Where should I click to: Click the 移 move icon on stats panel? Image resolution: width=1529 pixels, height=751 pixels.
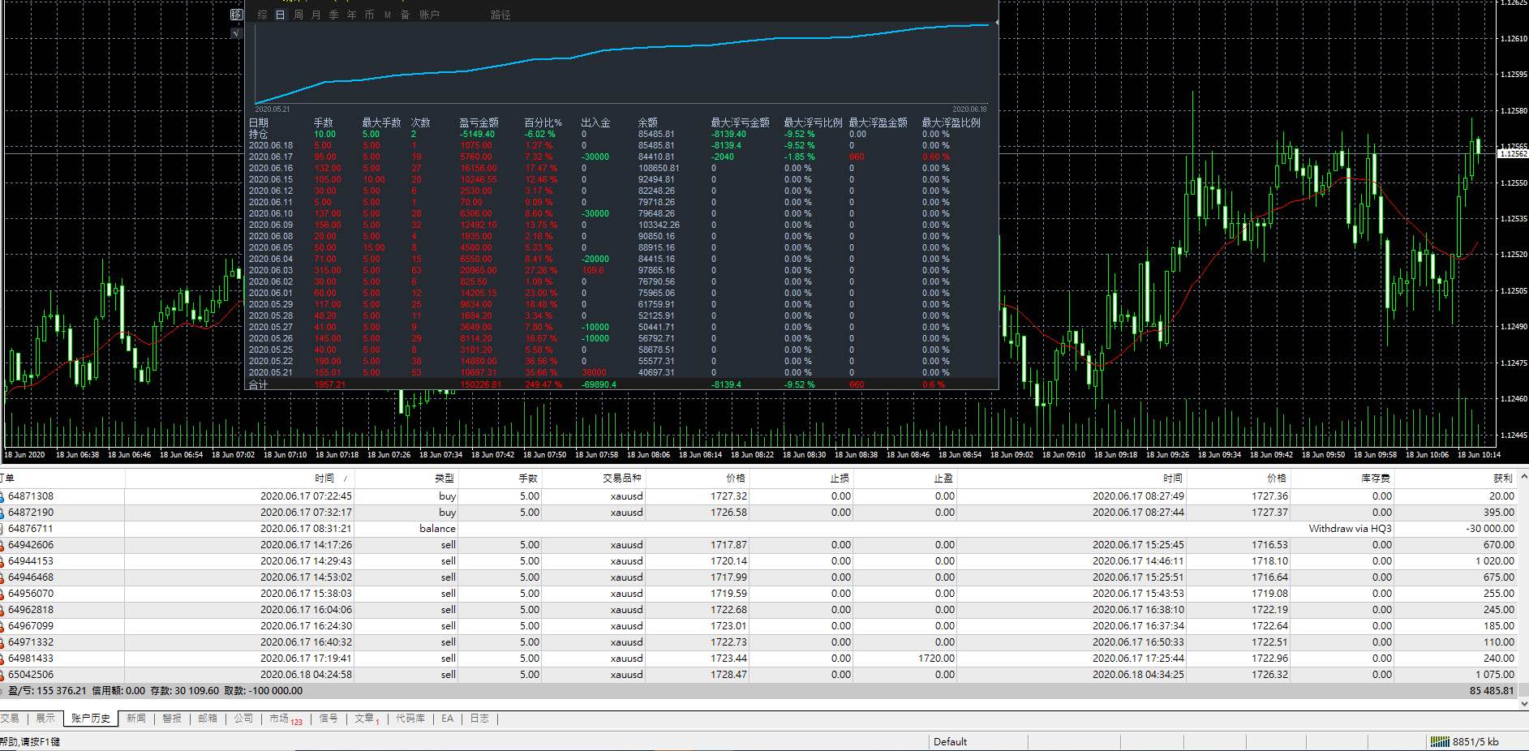click(x=236, y=15)
